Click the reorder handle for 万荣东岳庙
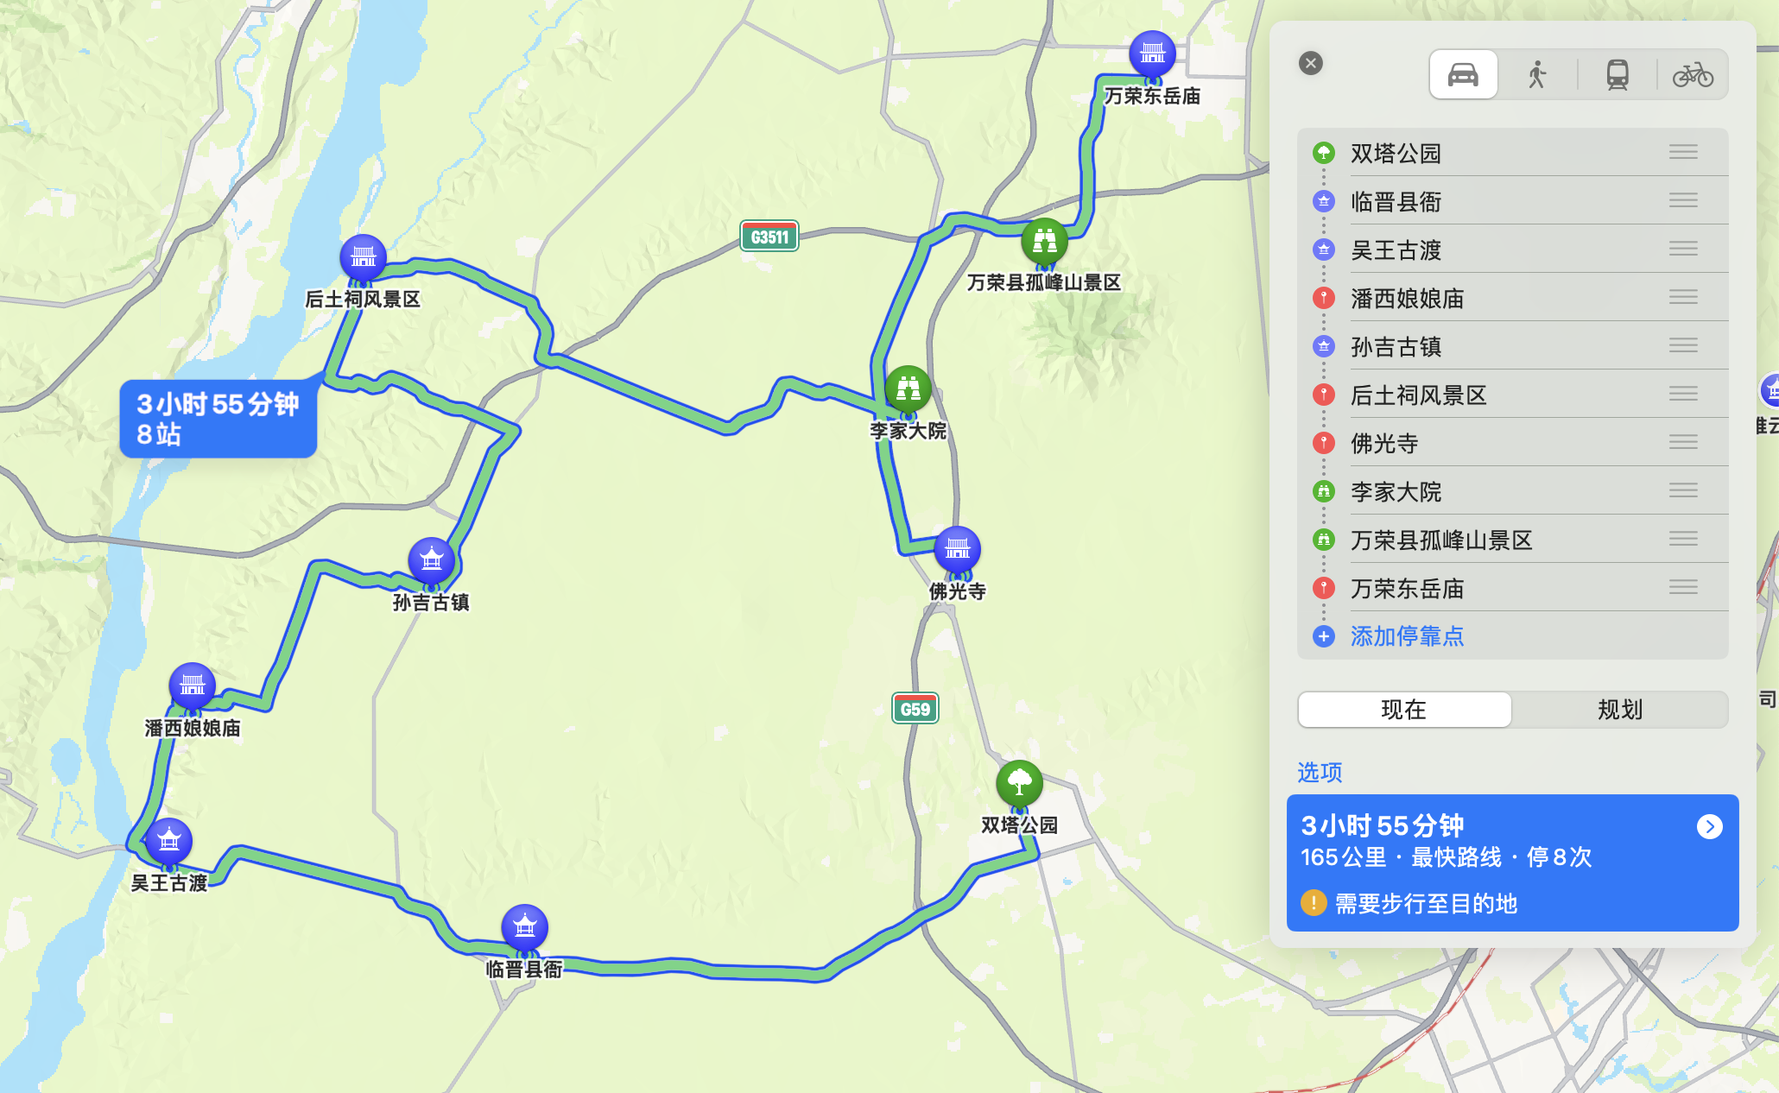Screen dimensions: 1779x1093 coord(1683,588)
